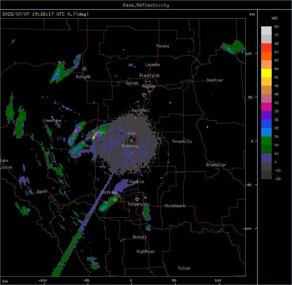Select the Innisfail label

click(x=141, y=110)
